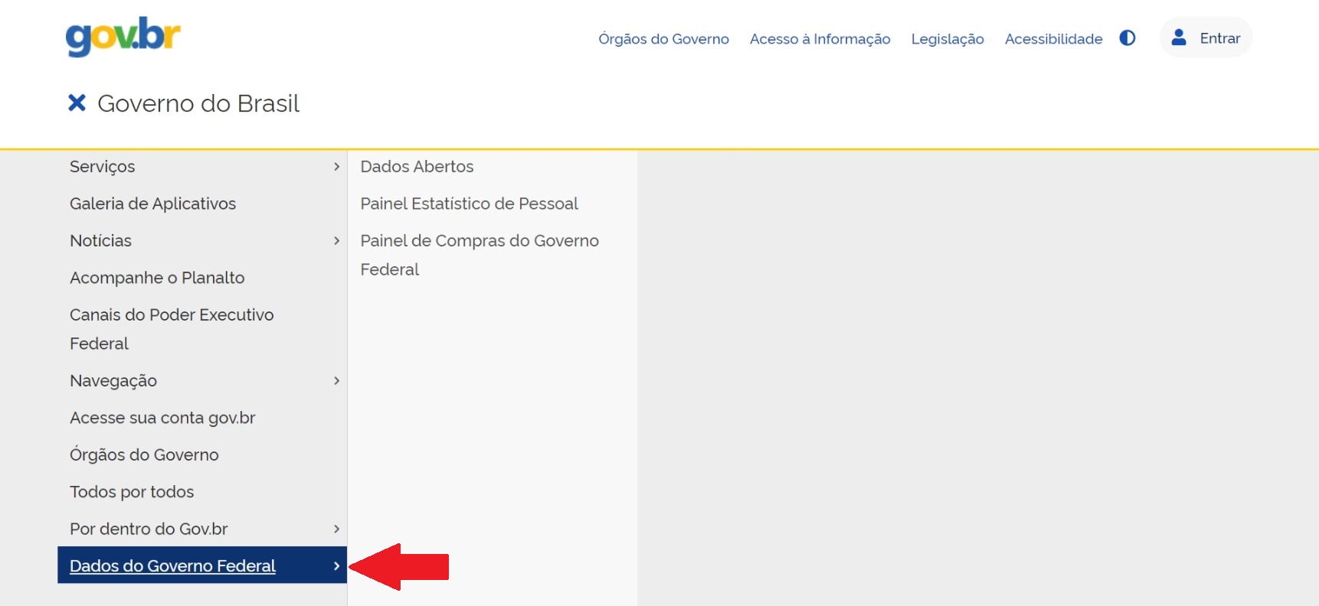
Task: Click the chevron next to Navegação
Action: pyautogui.click(x=335, y=380)
